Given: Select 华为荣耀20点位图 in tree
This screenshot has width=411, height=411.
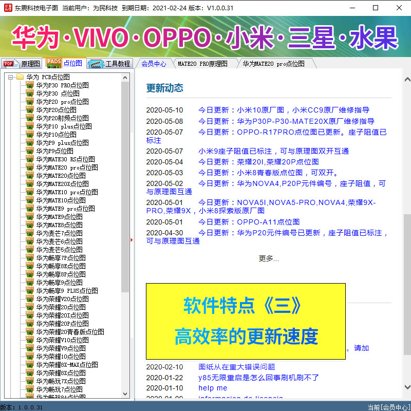Looking at the screenshot, I should (61, 307).
